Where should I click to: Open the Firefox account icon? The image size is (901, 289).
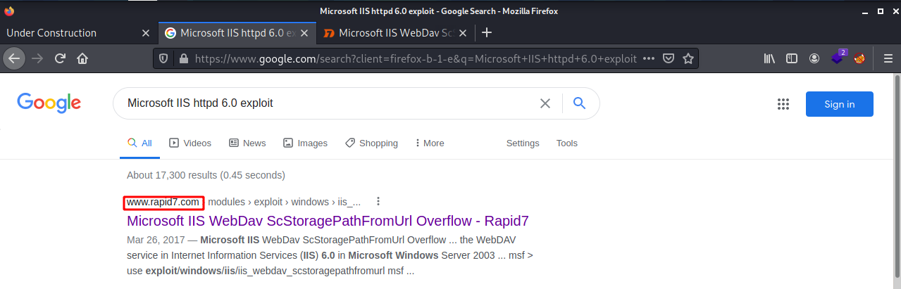tap(814, 58)
